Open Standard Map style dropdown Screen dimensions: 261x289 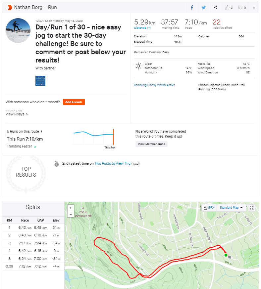pos(232,208)
